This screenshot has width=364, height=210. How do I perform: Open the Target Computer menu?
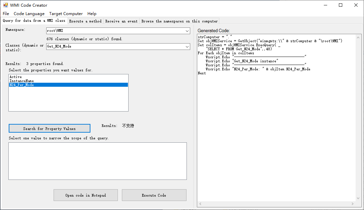[66, 14]
